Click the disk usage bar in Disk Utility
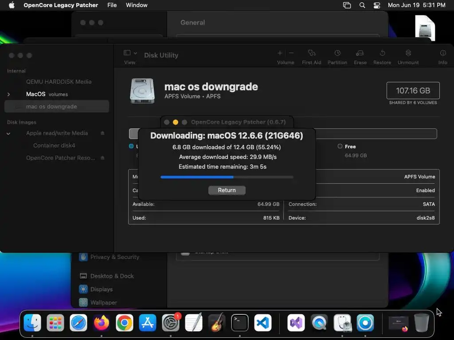454x340 pixels. (x=283, y=134)
